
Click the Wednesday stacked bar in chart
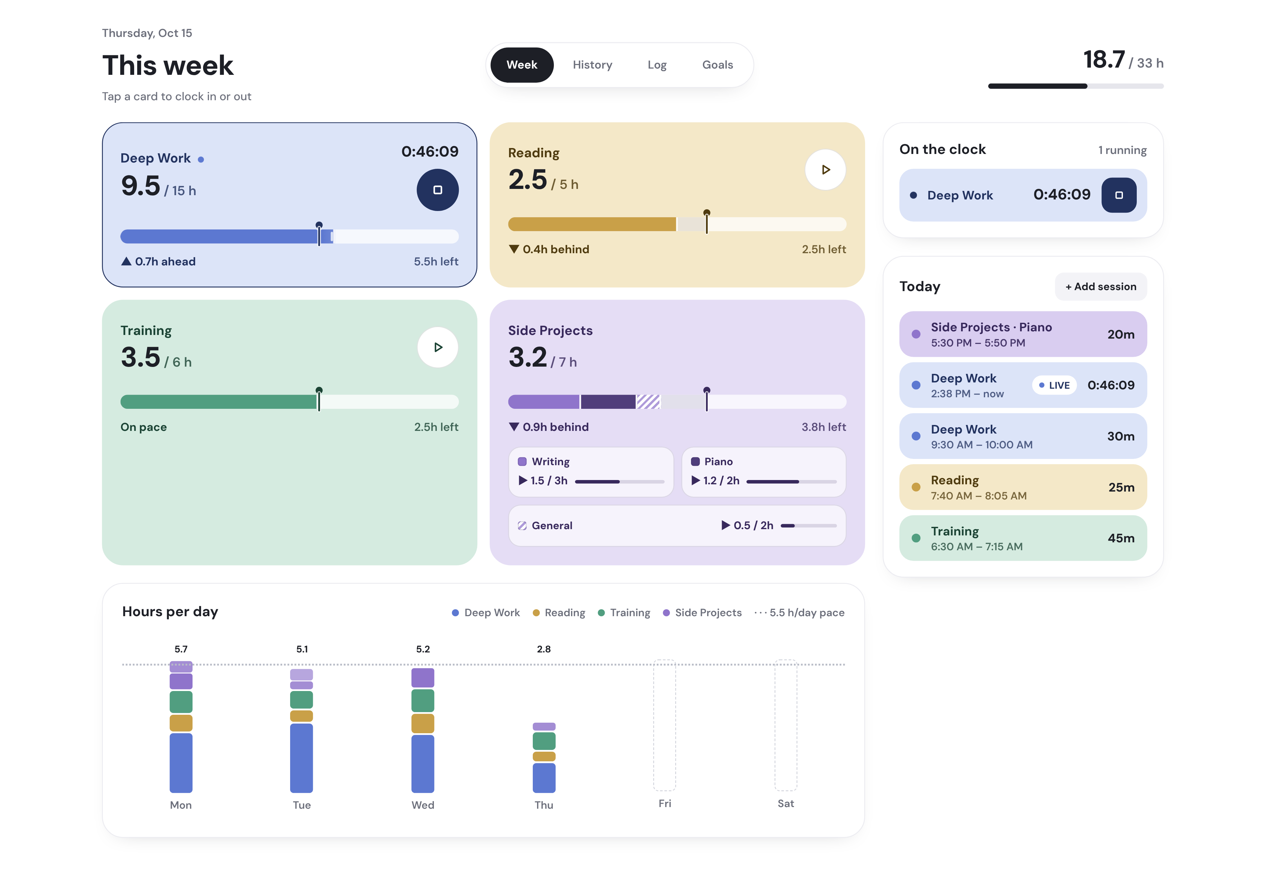click(423, 730)
